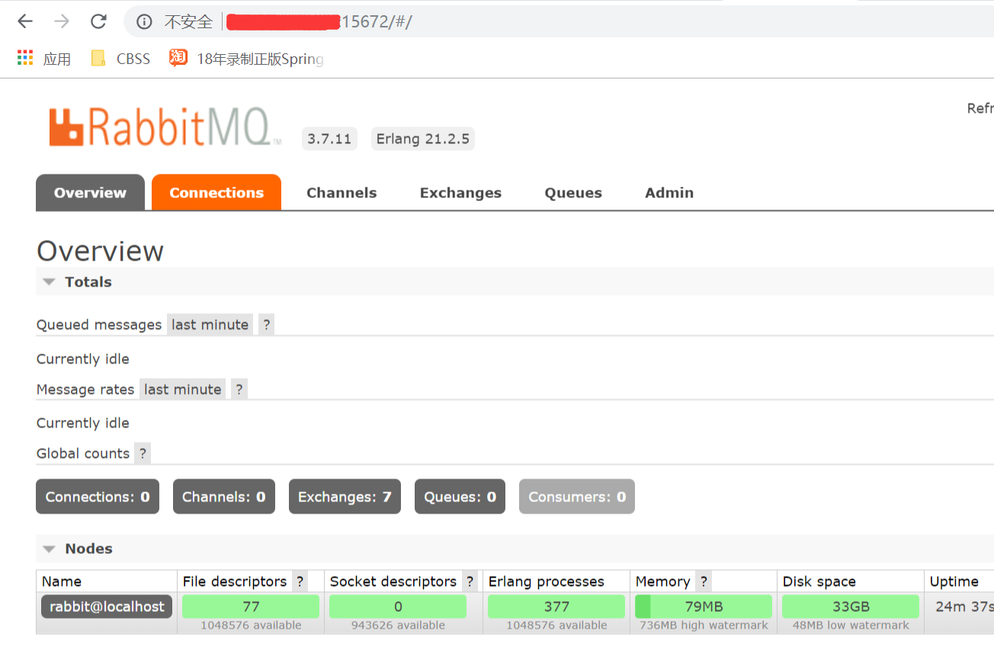Viewport: 994px width, 653px height.
Task: Click the Exchanges: 7 button
Action: click(345, 496)
